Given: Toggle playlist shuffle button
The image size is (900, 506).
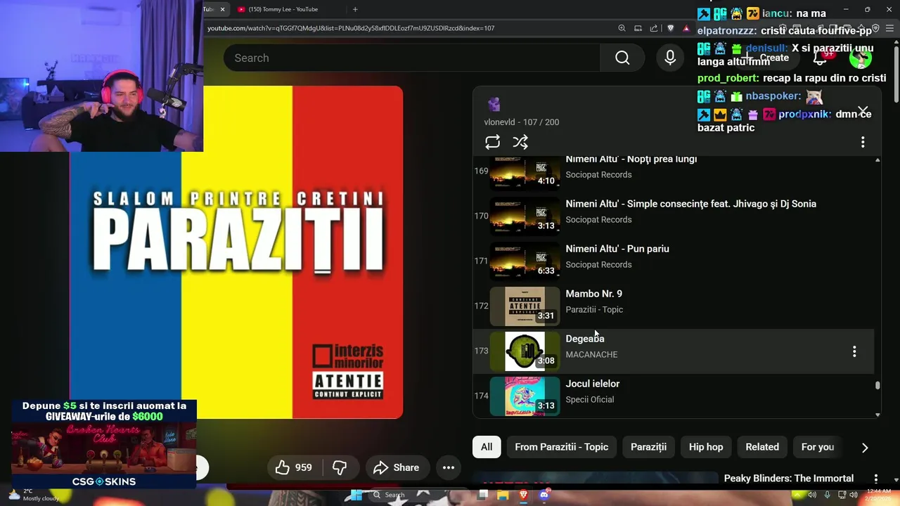Looking at the screenshot, I should (520, 142).
